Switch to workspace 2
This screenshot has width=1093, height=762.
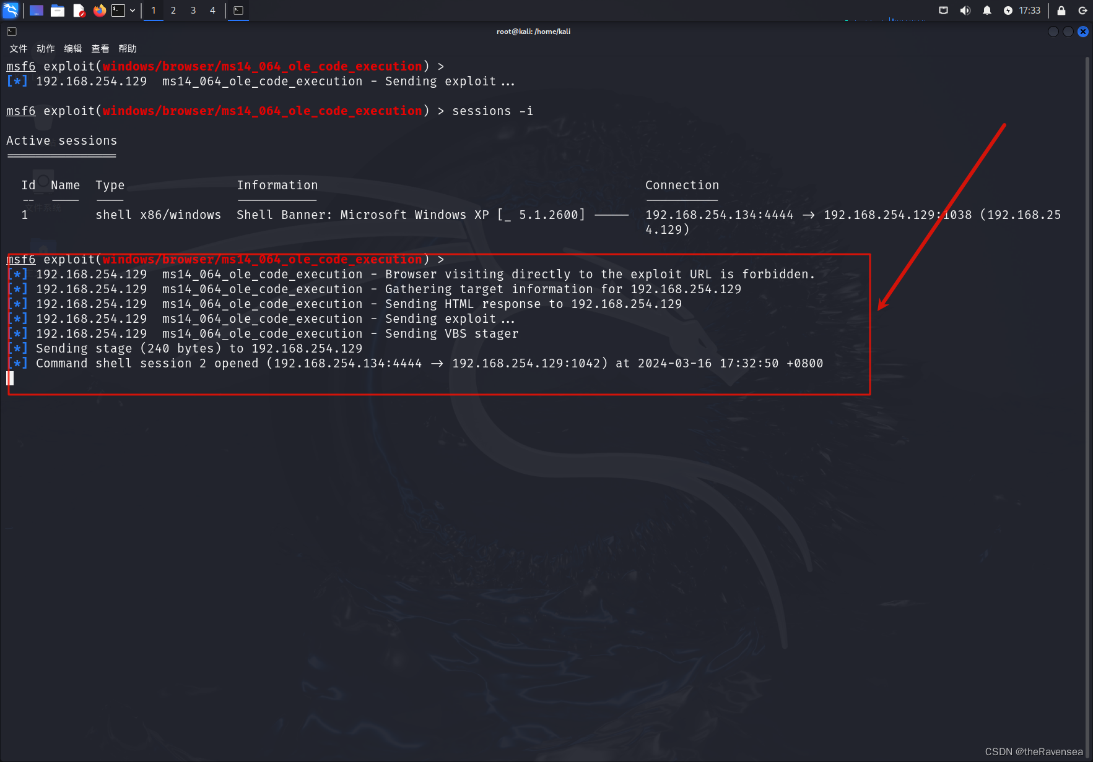click(x=173, y=11)
